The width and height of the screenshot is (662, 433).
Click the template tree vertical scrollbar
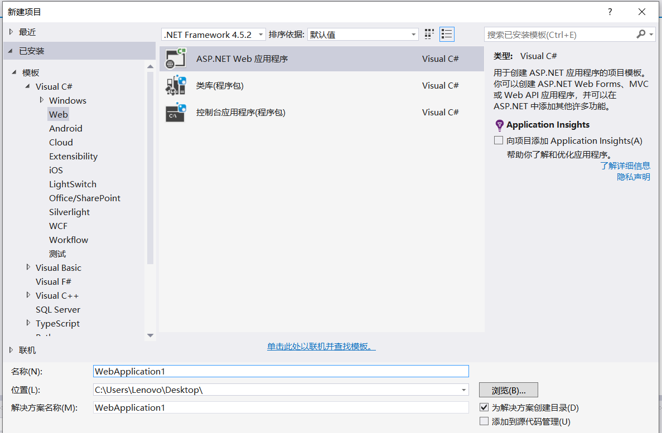pos(150,167)
